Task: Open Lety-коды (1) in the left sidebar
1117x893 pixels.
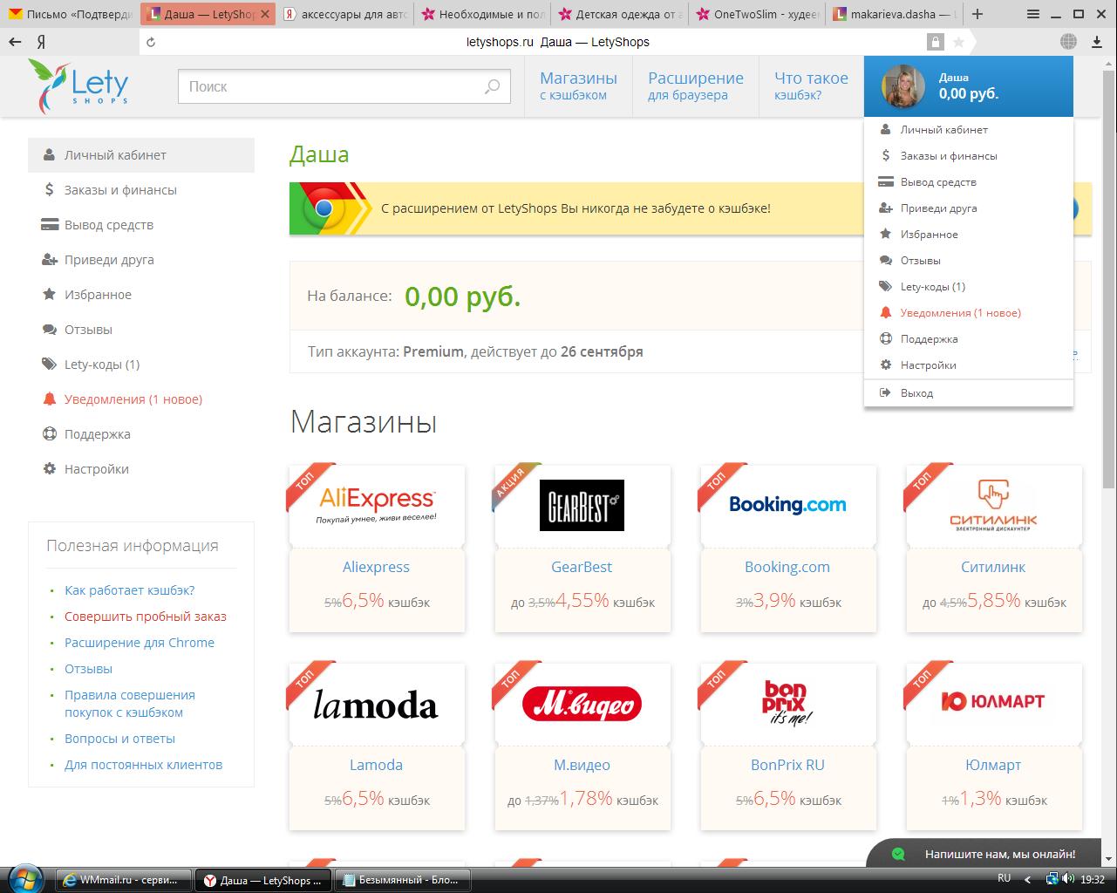Action: [141, 365]
